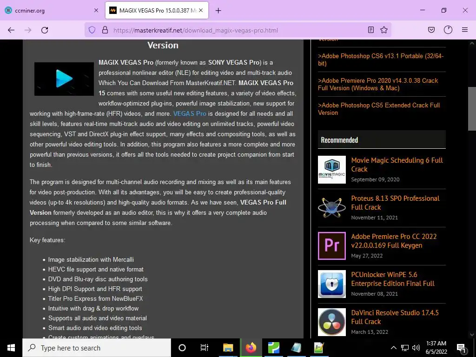476x357 pixels.
Task: Click the May 27, 2022 date text
Action: 367,256
